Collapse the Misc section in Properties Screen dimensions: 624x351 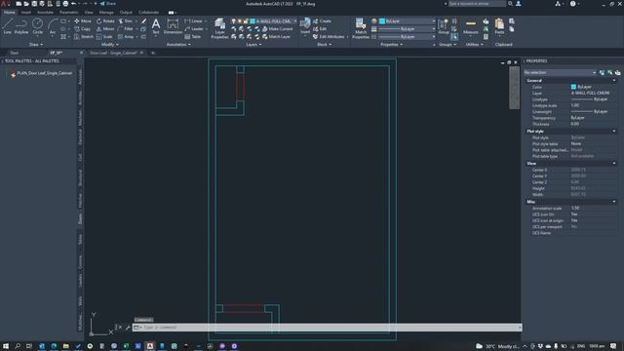(614, 202)
